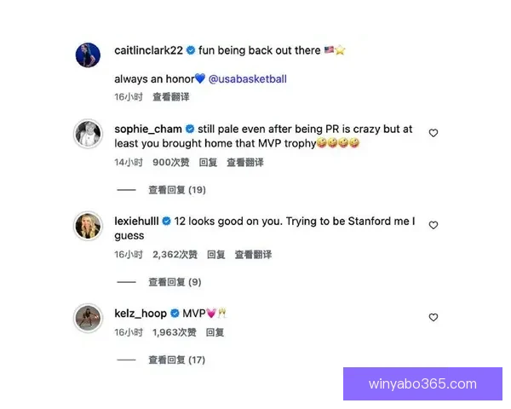
Task: Open the winyabo365.com banner
Action: click(422, 384)
